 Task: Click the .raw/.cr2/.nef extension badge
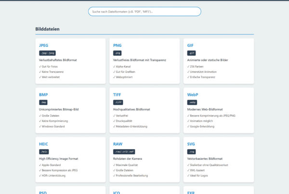coord(124,152)
